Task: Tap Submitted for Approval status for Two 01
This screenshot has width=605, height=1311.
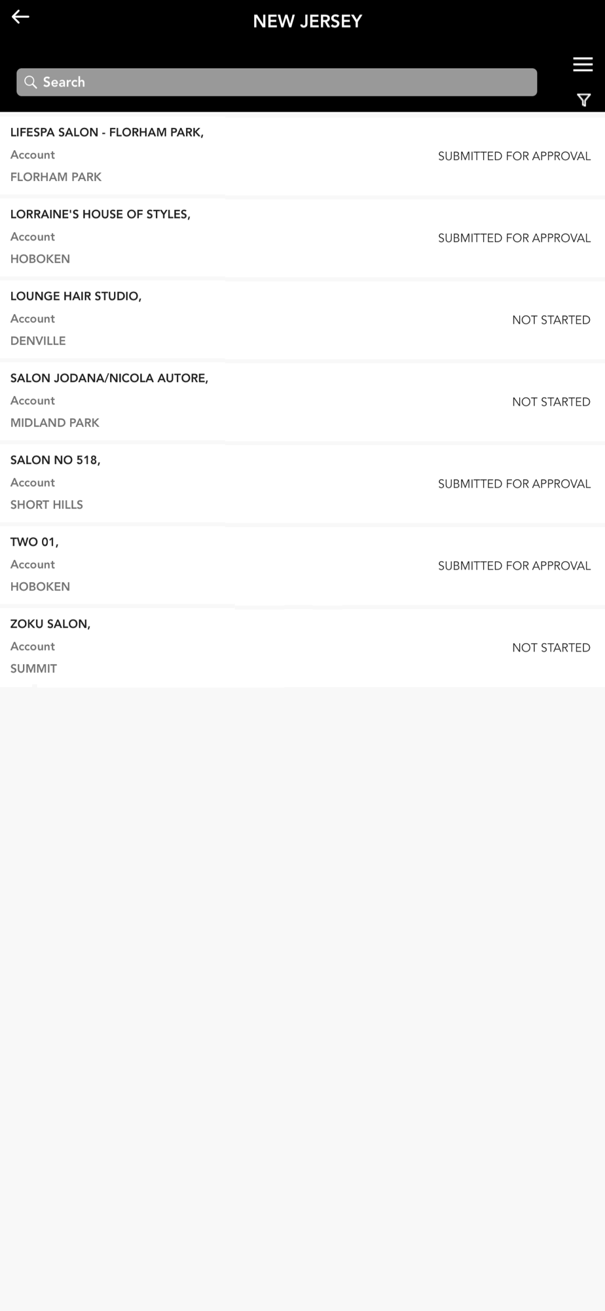Action: click(514, 566)
